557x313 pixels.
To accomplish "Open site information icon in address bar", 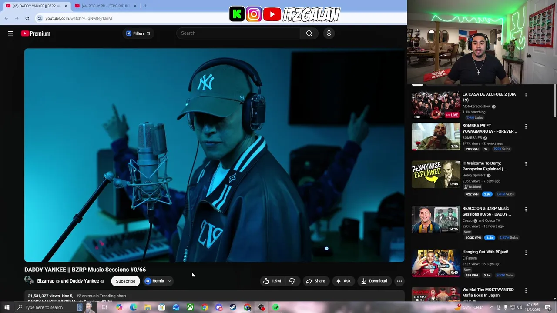I will [40, 18].
